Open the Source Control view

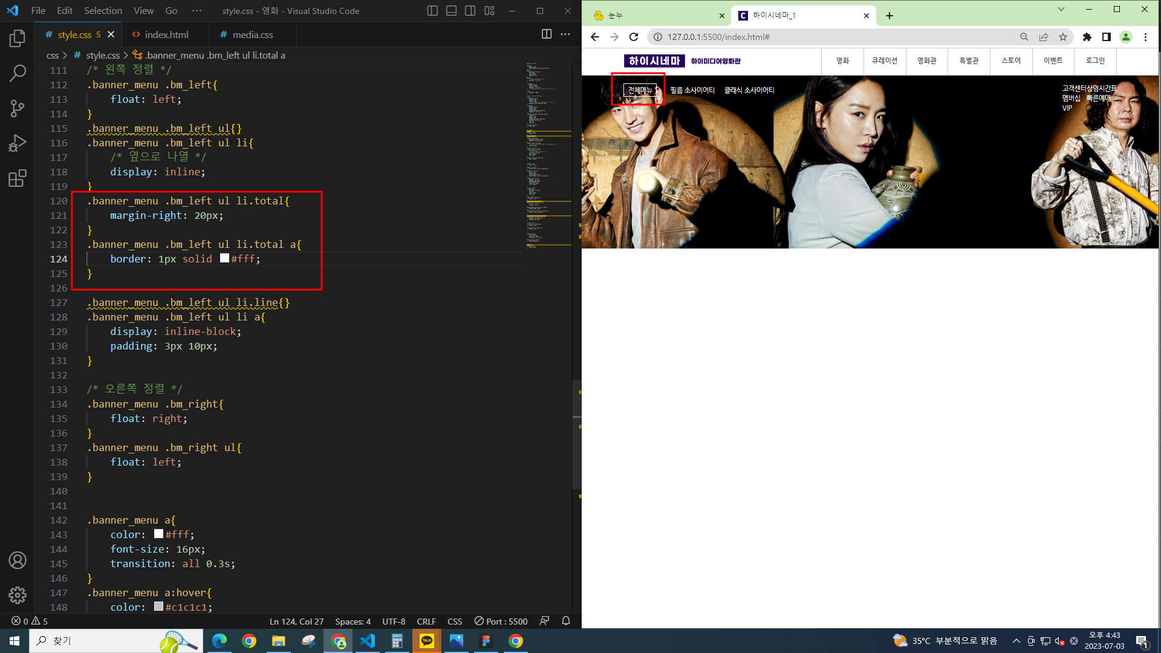(x=18, y=109)
